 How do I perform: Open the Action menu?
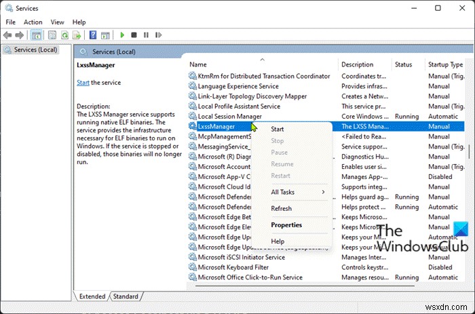coord(33,22)
